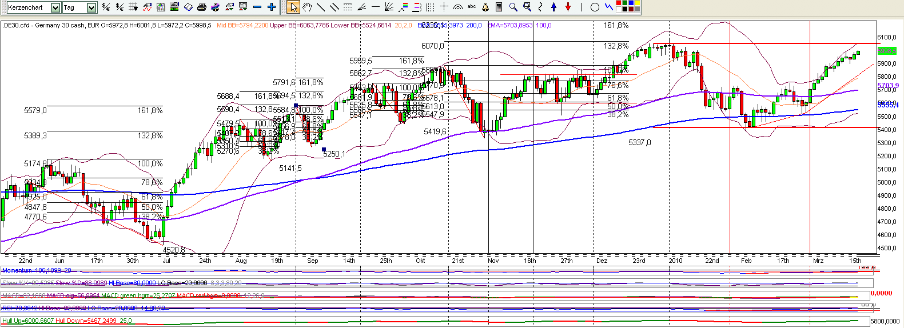Screen dimensions: 904x328
Task: Click the 4520,8 low price annotation
Action: (174, 250)
